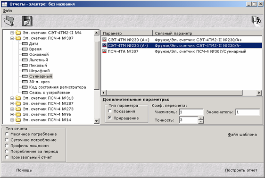Click the Время parameter icon in tree
The height and width of the screenshot is (178, 265).
[25, 49]
